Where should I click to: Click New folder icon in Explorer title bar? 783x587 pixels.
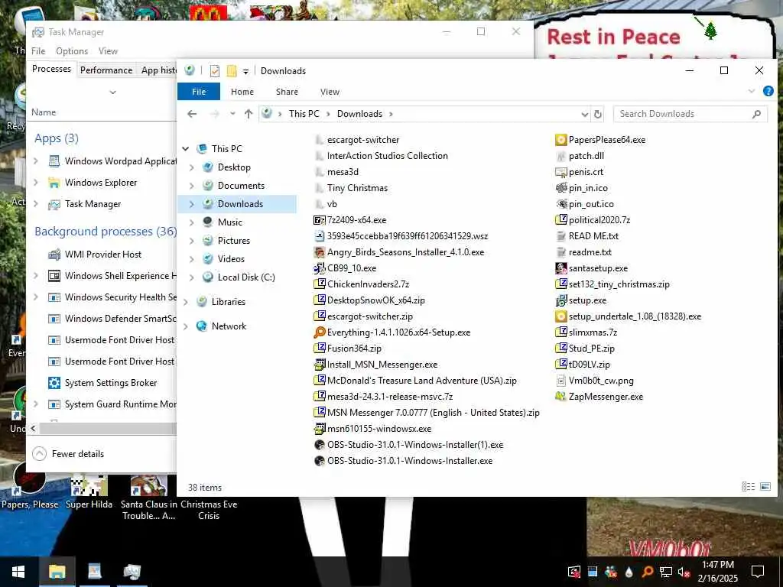[x=232, y=71]
